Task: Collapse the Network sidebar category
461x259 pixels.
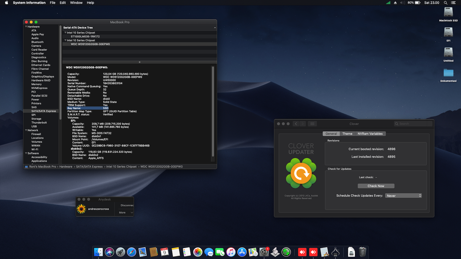Action: (x=26, y=130)
